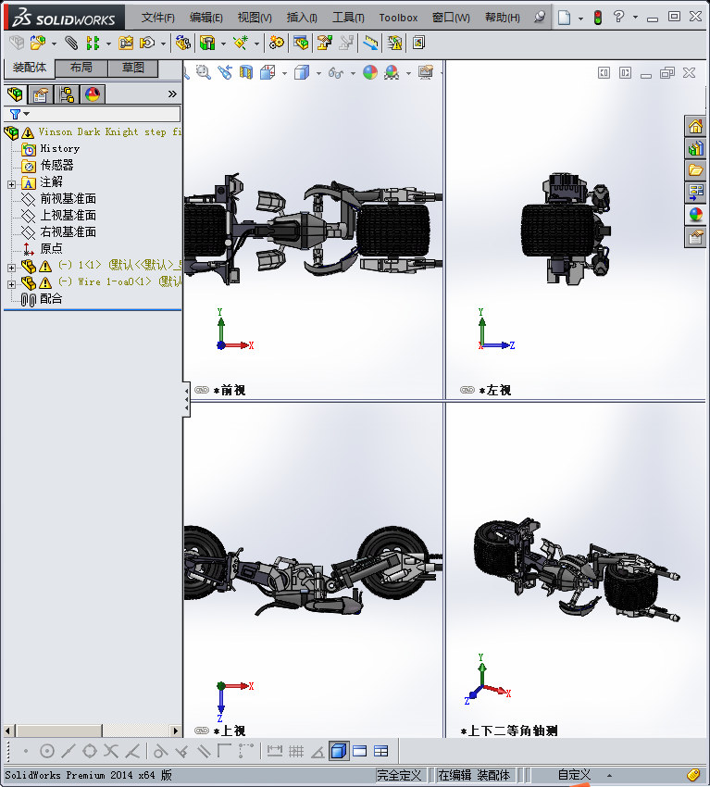Click the Insert Components icon
Image resolution: width=710 pixels, height=787 pixels.
tap(38, 44)
